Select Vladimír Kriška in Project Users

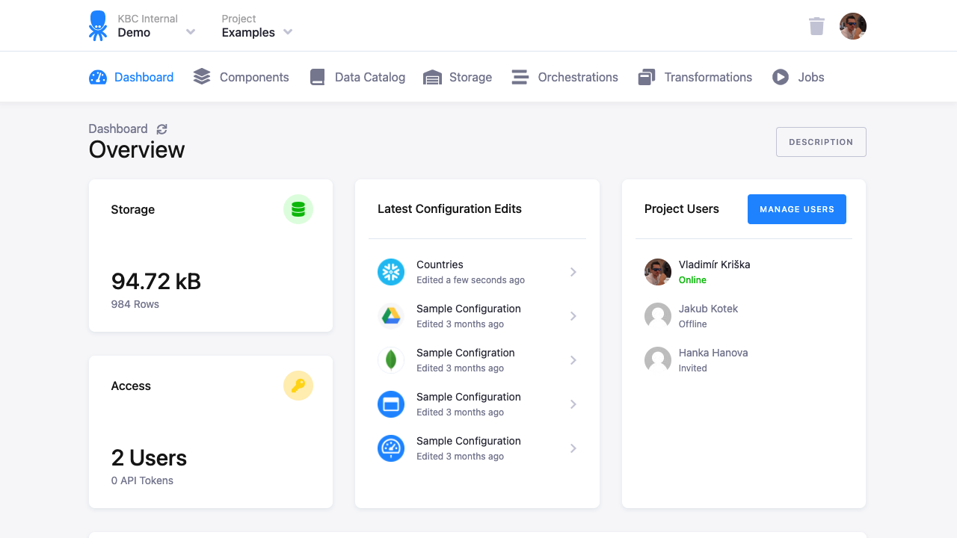[713, 265]
